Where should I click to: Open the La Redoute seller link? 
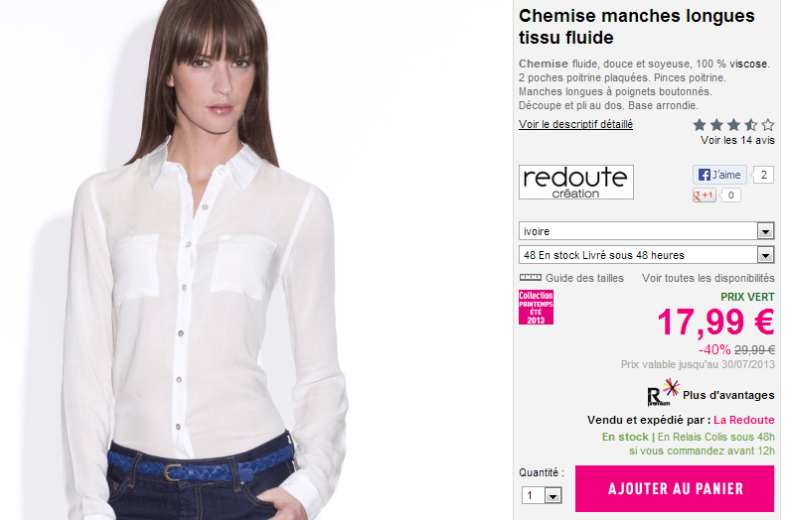tap(744, 420)
